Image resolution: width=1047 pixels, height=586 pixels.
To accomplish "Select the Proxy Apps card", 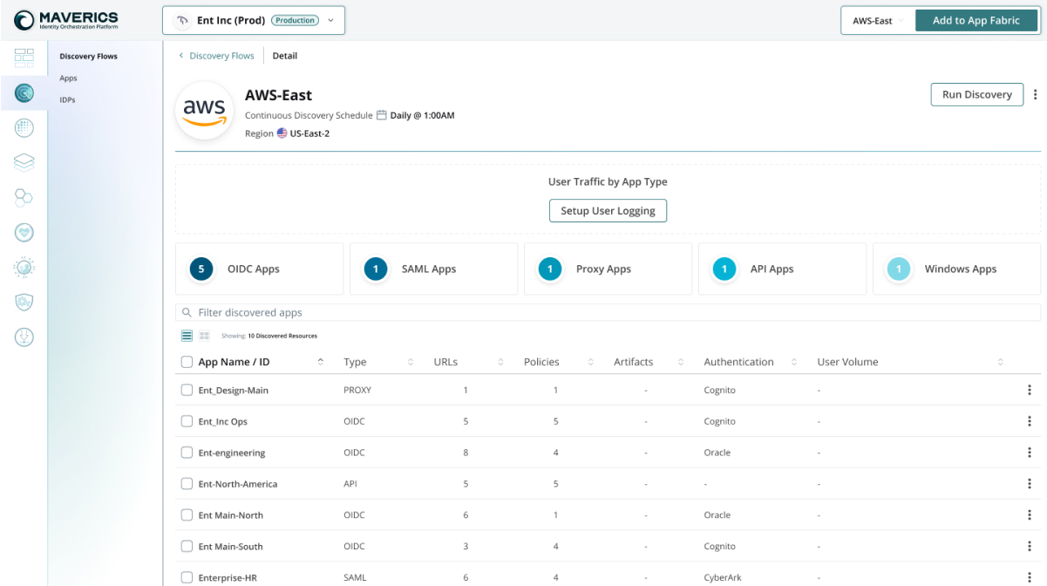I will pyautogui.click(x=608, y=269).
